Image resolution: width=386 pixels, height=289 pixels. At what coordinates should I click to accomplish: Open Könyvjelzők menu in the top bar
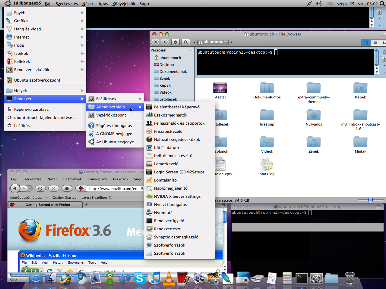click(124, 4)
